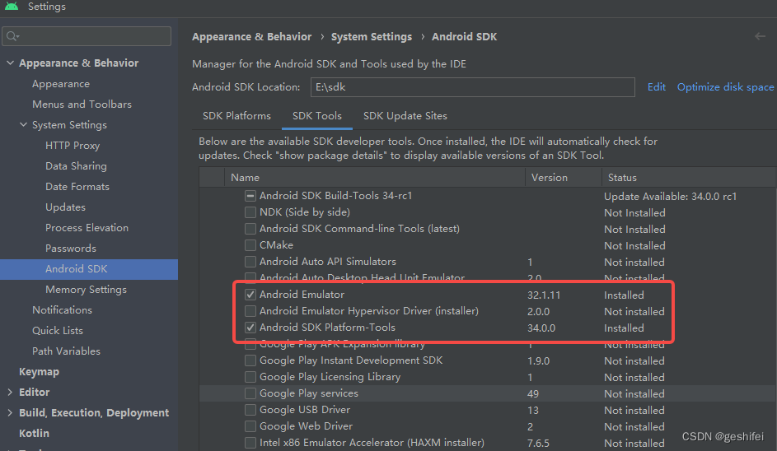The width and height of the screenshot is (777, 451).
Task: Check Google Play services checkbox
Action: point(250,393)
